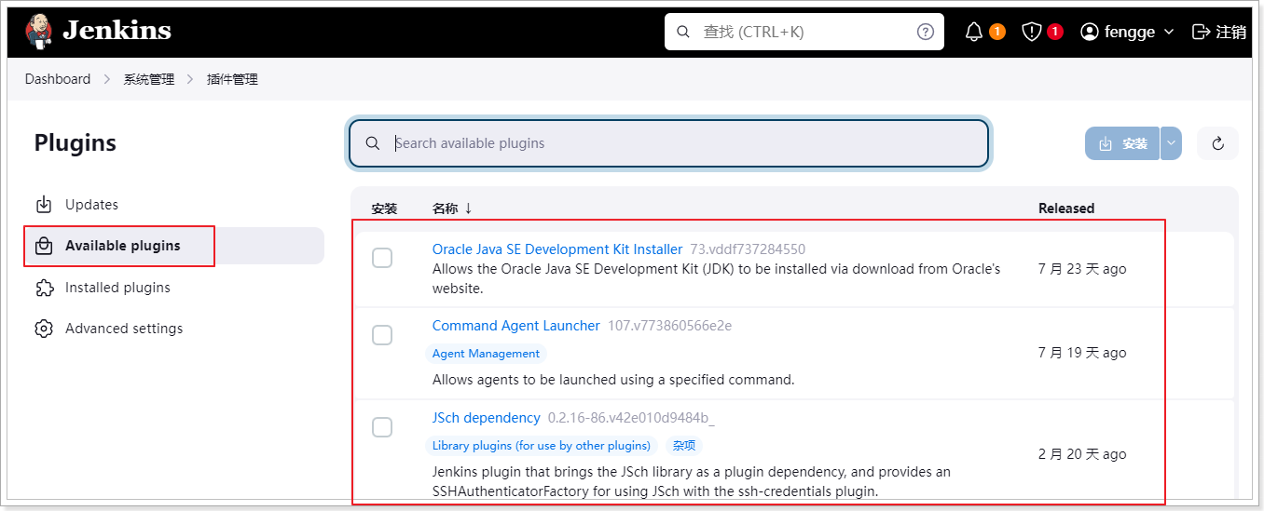This screenshot has width=1264, height=511.
Task: Click the Advanced settings gear icon
Action: [x=44, y=329]
